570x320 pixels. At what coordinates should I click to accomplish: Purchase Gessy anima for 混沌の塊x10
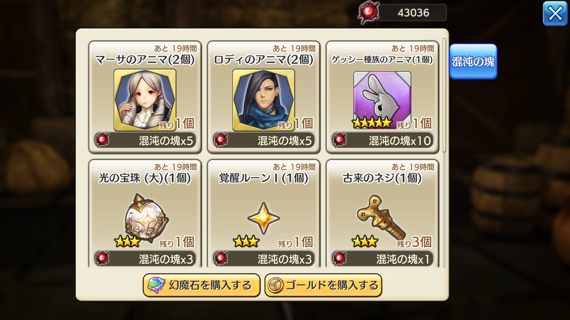[x=382, y=140]
